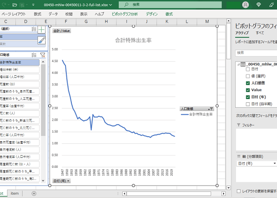Select 死産率 (出産千対) slicer item
Viewport: 277px width, 198px height.
(19, 106)
